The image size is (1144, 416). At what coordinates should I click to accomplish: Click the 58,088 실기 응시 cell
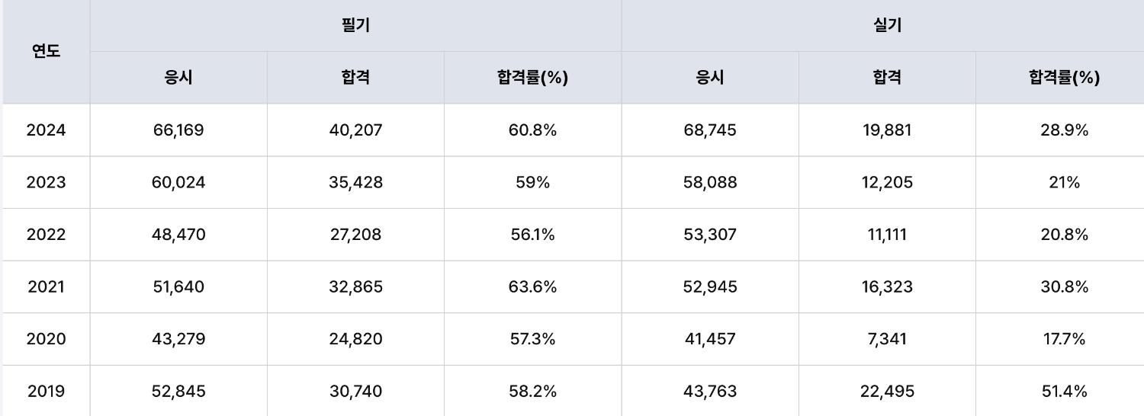(x=710, y=182)
